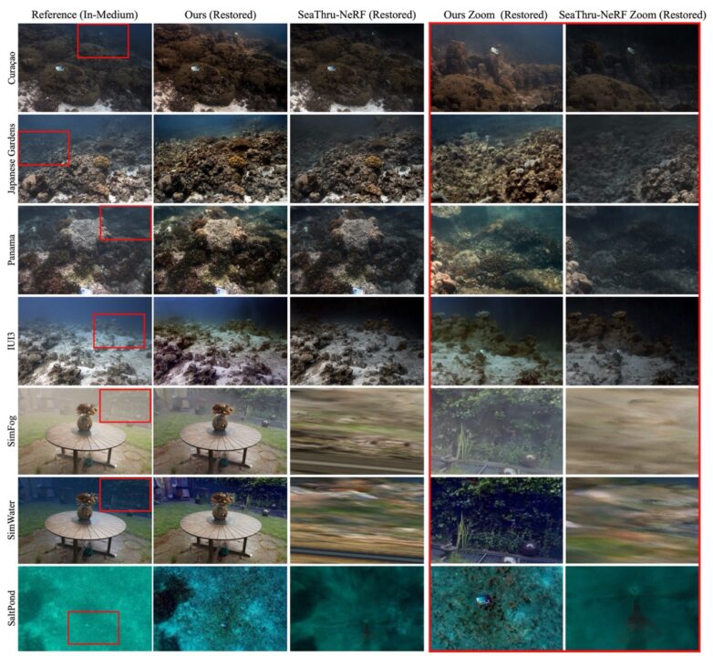Click the Curaçao Reference In-Medium image
This screenshot has width=713, height=656.
pos(85,67)
